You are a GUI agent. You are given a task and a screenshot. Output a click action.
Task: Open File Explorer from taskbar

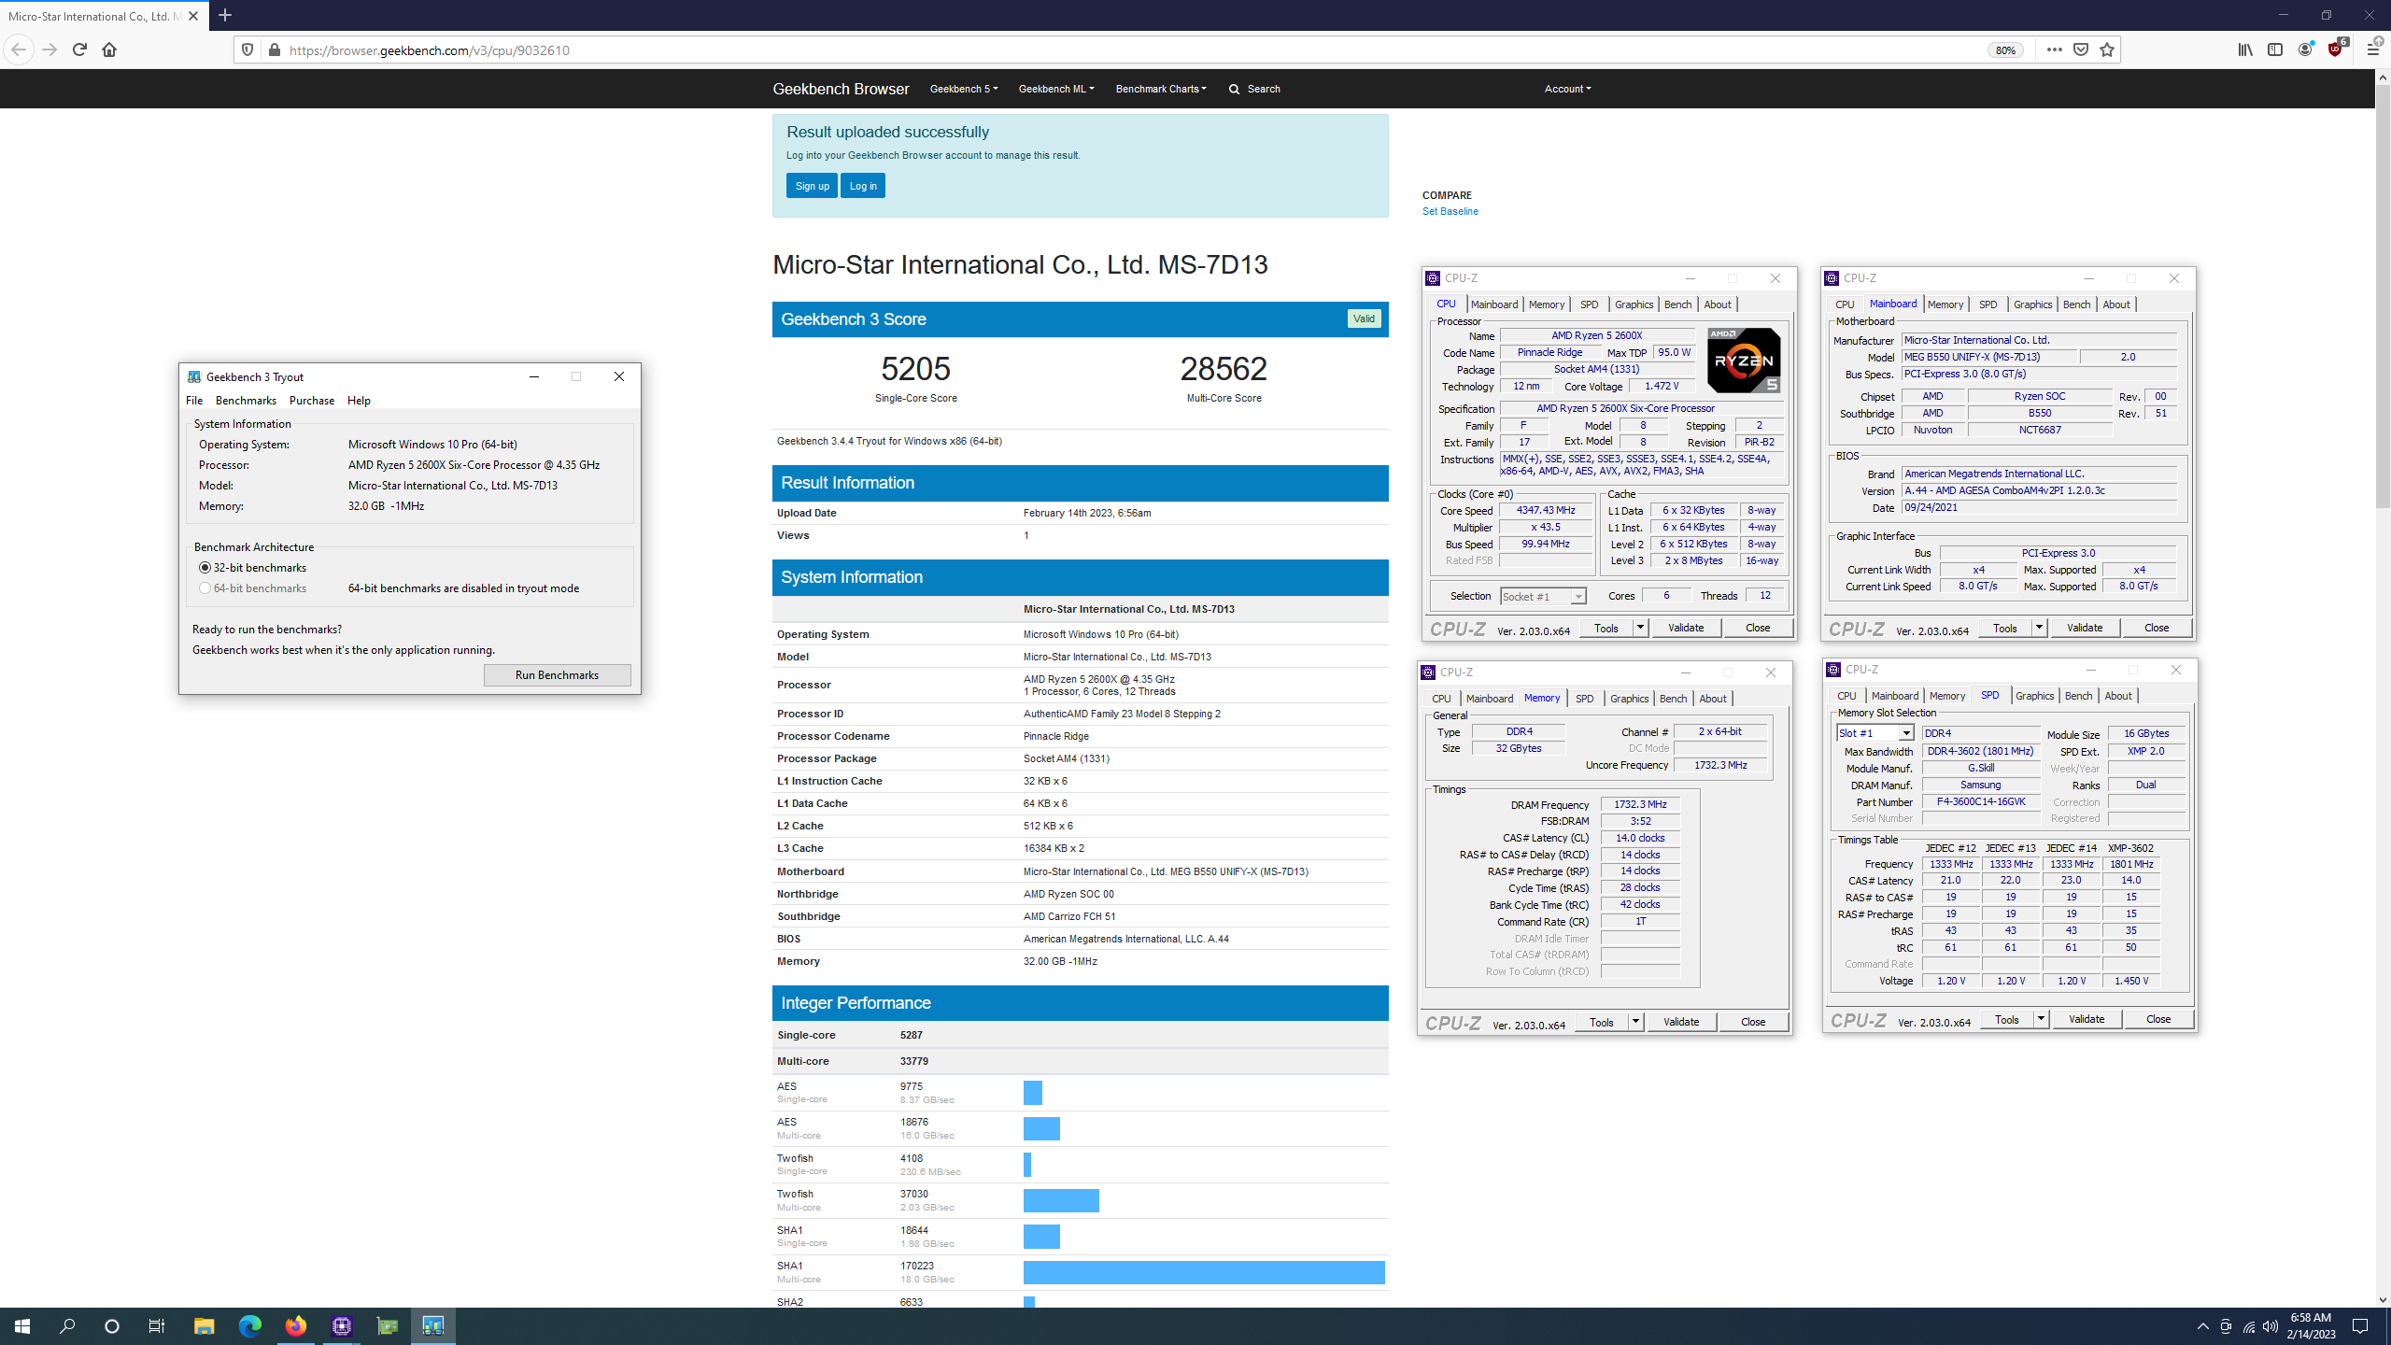pos(204,1325)
